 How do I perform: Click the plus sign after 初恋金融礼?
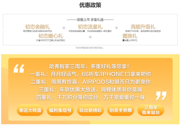tap(64, 28)
